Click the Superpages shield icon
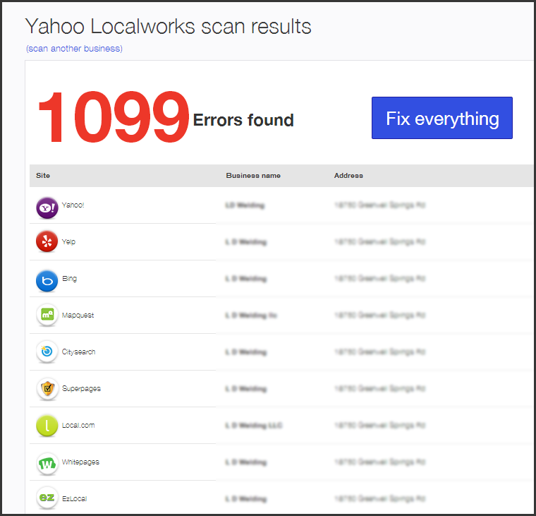 pyautogui.click(x=47, y=388)
